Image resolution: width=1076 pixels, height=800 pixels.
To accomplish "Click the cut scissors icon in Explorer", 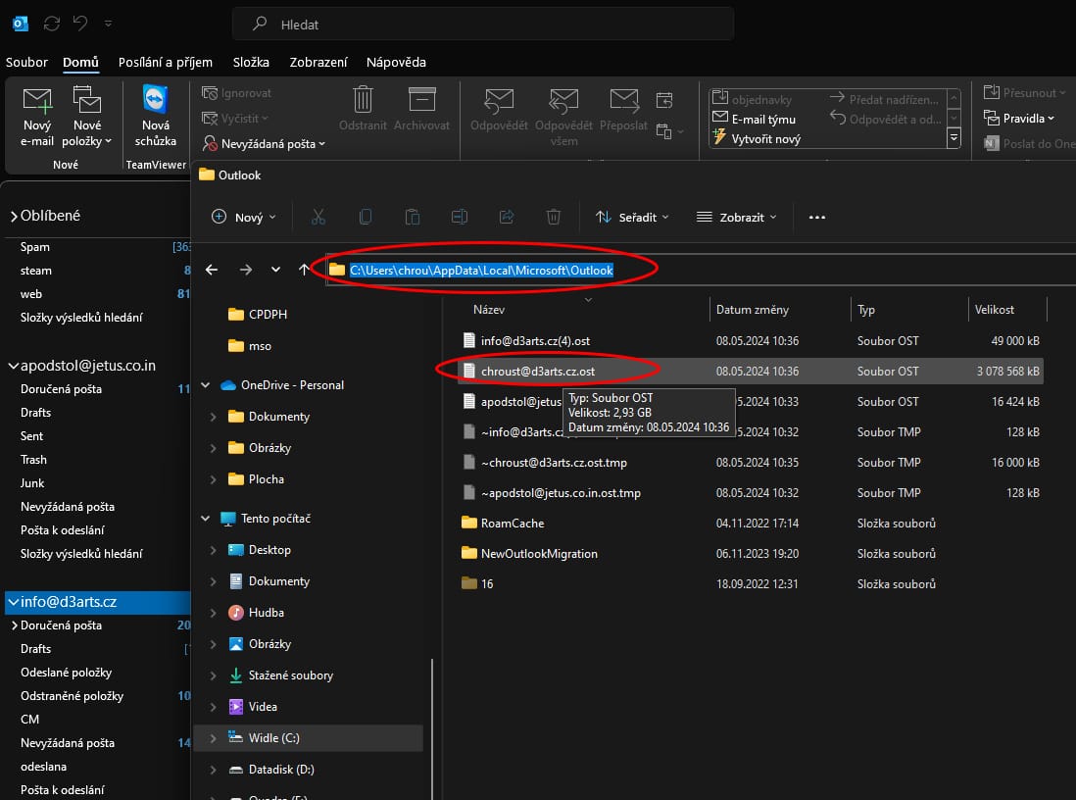I will 318,217.
